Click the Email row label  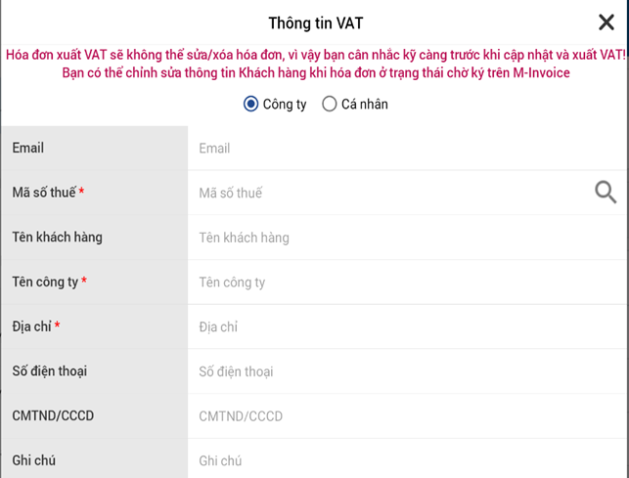point(28,149)
